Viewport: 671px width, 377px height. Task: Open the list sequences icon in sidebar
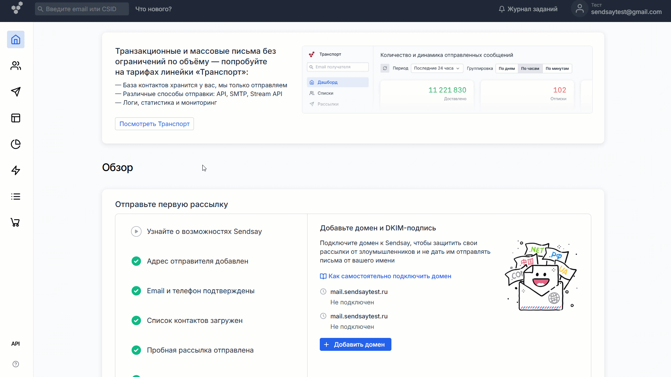coord(16,197)
